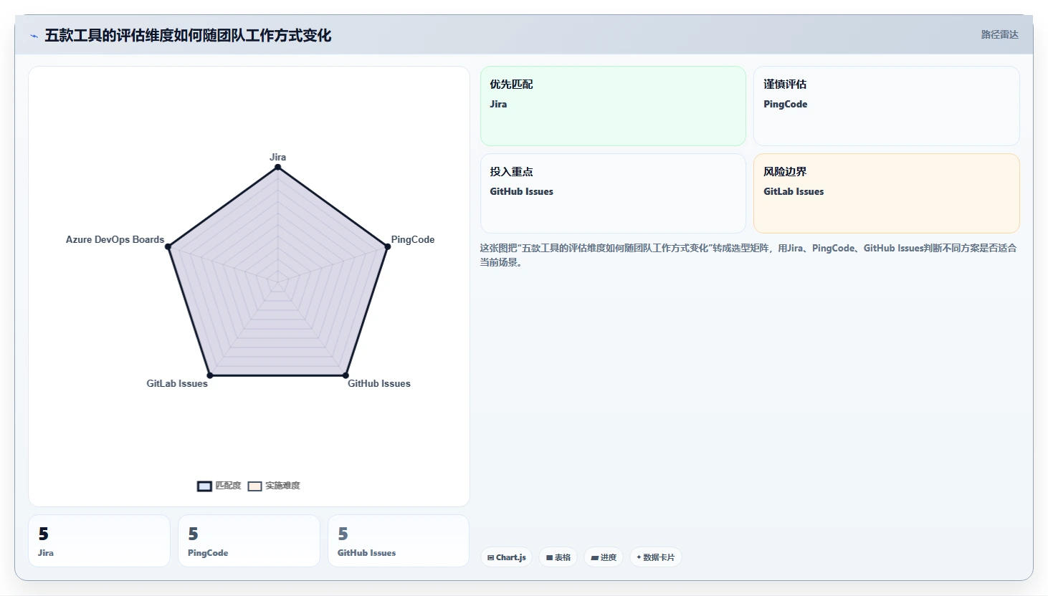
Task: Click the GitHub Issues score card showing 5
Action: [399, 541]
